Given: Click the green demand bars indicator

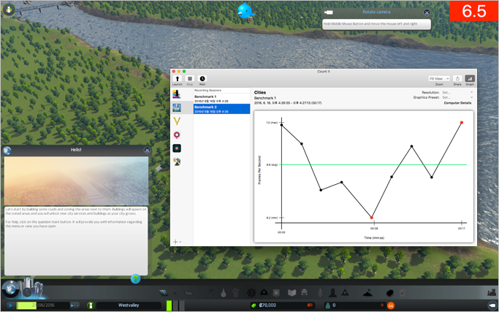Looking at the screenshot, I should [175, 305].
